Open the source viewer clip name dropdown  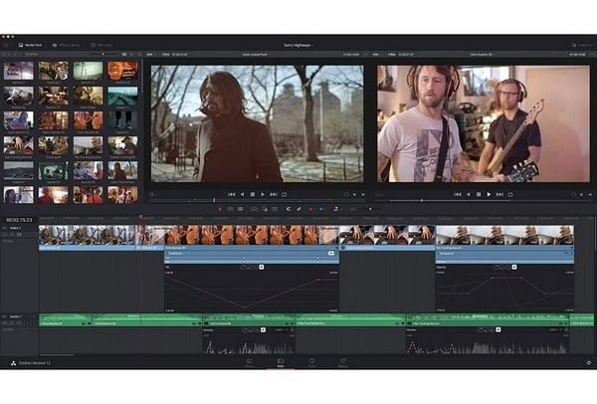click(x=256, y=55)
